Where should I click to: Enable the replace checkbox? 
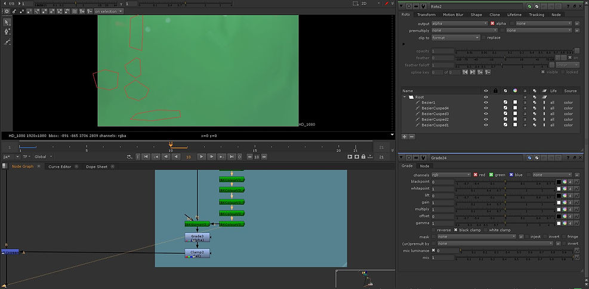tap(484, 38)
